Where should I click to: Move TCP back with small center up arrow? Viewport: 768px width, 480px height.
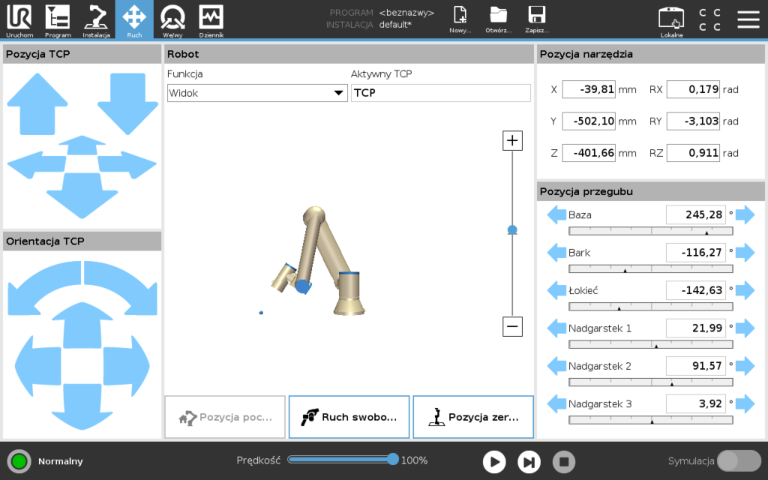pyautogui.click(x=82, y=145)
